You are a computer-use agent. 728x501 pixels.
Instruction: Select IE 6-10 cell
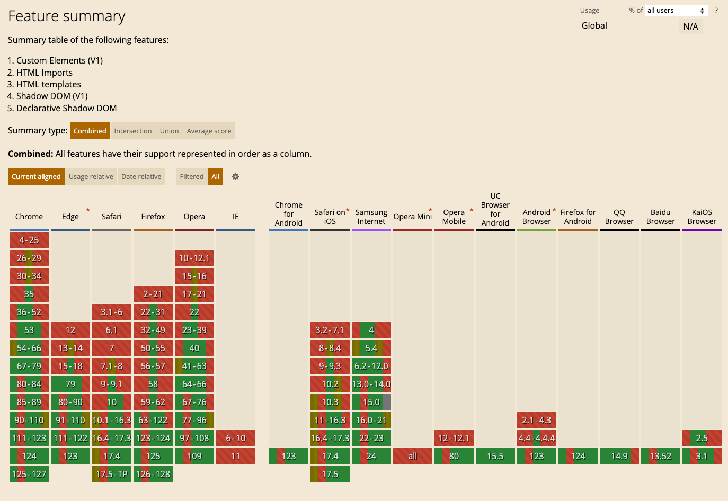coord(236,438)
